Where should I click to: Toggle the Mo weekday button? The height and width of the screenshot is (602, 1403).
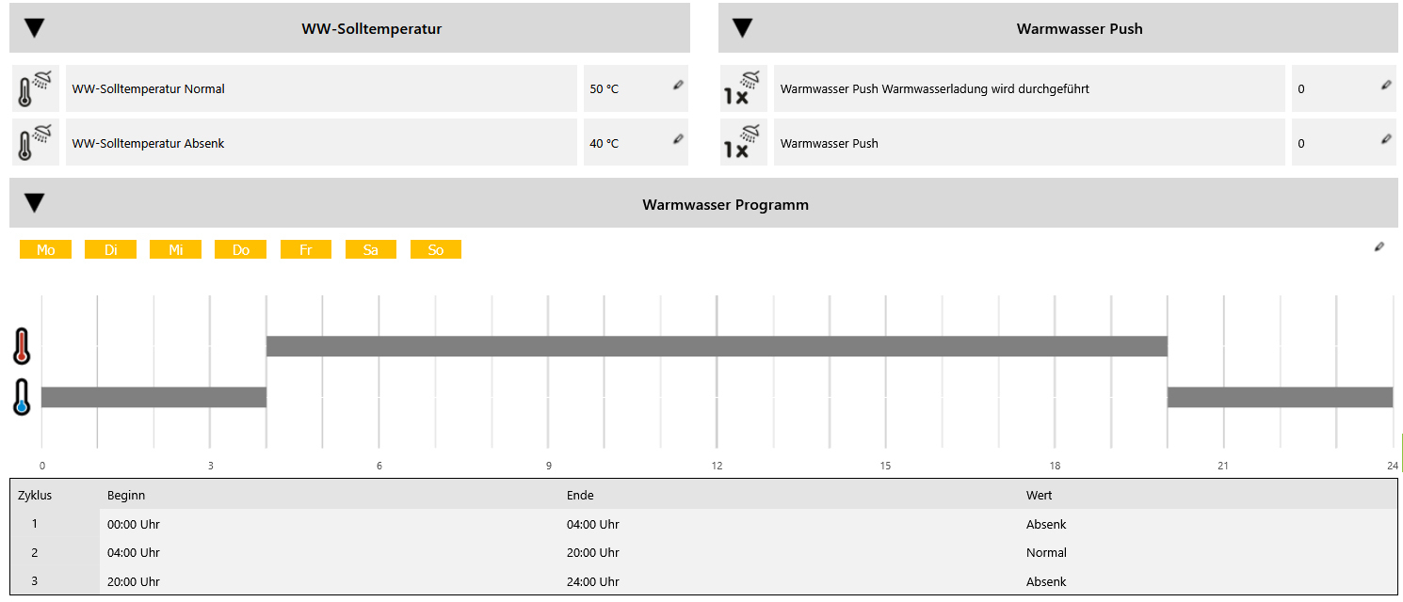coord(45,250)
